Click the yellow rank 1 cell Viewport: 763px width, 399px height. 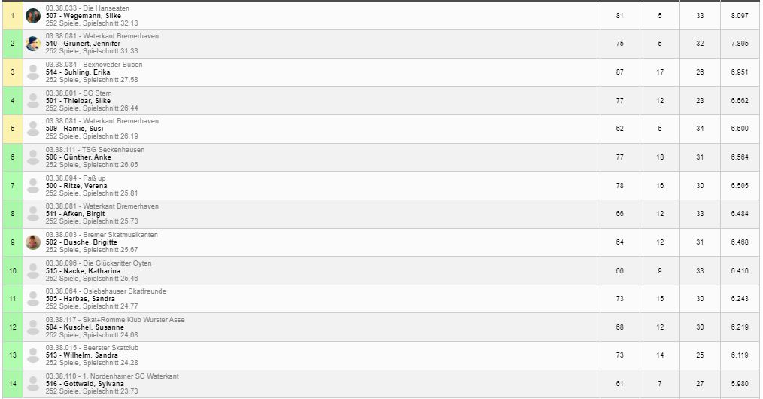(x=13, y=16)
